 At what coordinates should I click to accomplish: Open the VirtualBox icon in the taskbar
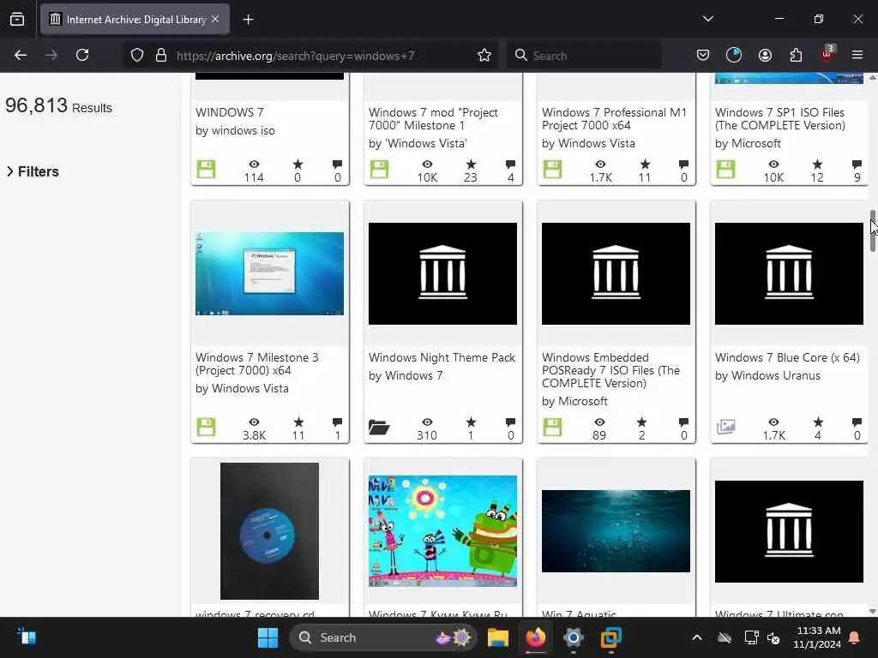point(610,637)
